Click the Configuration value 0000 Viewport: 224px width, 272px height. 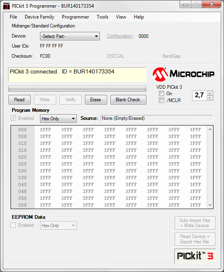tap(144, 36)
